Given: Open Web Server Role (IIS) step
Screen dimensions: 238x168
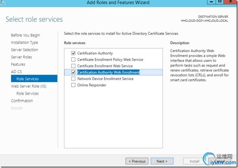Looking at the screenshot, I should 28,86.
